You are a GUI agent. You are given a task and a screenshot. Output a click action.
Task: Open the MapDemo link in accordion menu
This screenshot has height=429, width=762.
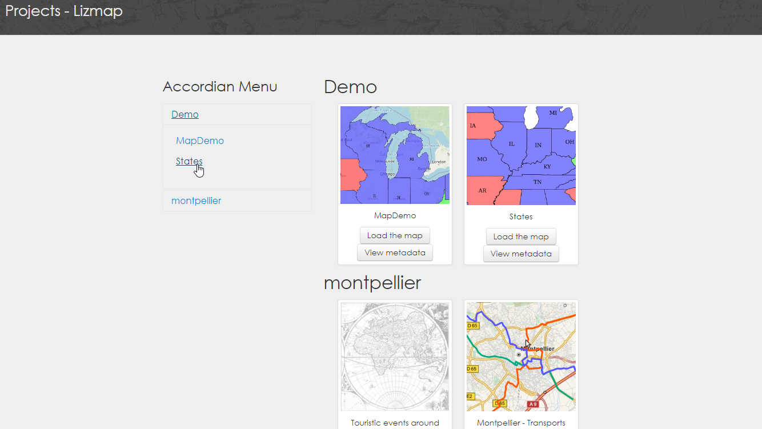point(200,141)
